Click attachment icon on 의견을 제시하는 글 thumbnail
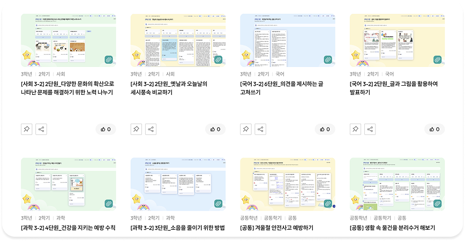Screen dimensions: 465x241 [328, 59]
